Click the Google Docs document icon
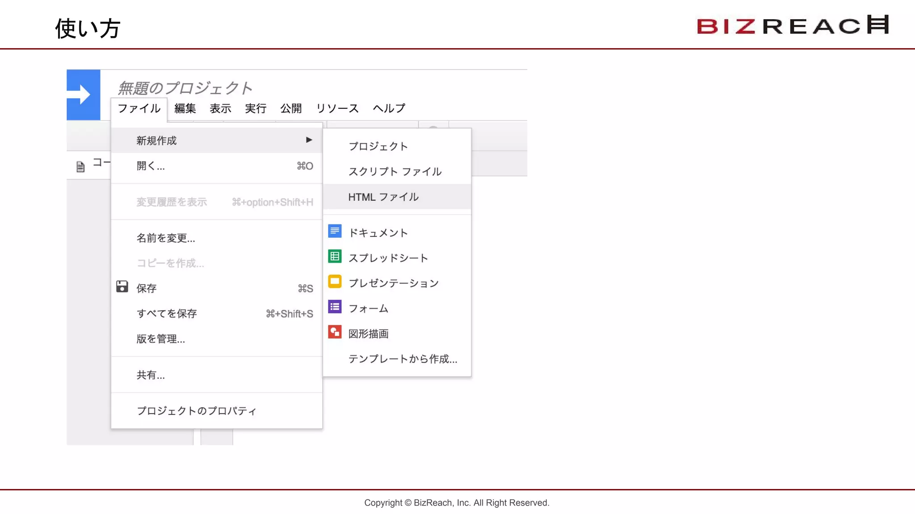The image size is (915, 514). pos(335,231)
